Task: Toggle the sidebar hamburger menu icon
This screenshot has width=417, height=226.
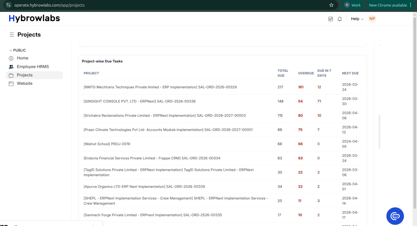Action: [x=12, y=35]
